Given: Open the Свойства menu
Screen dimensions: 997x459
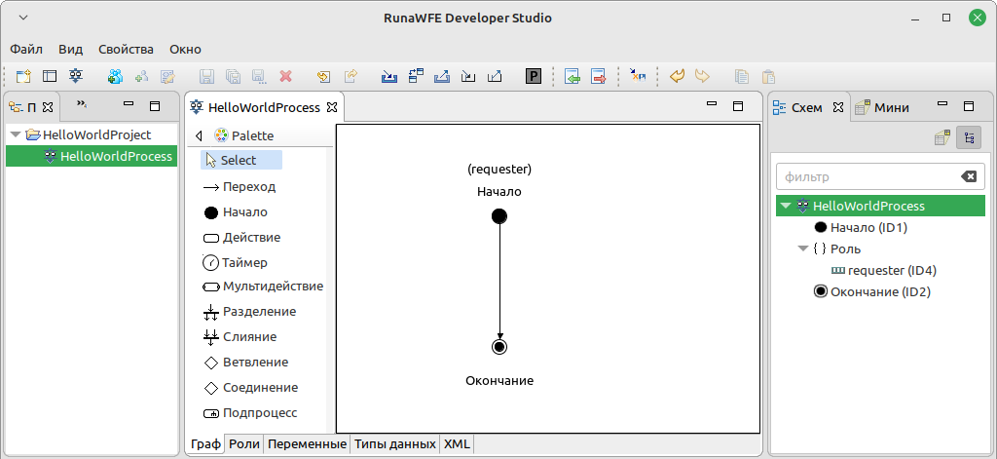Looking at the screenshot, I should [126, 49].
